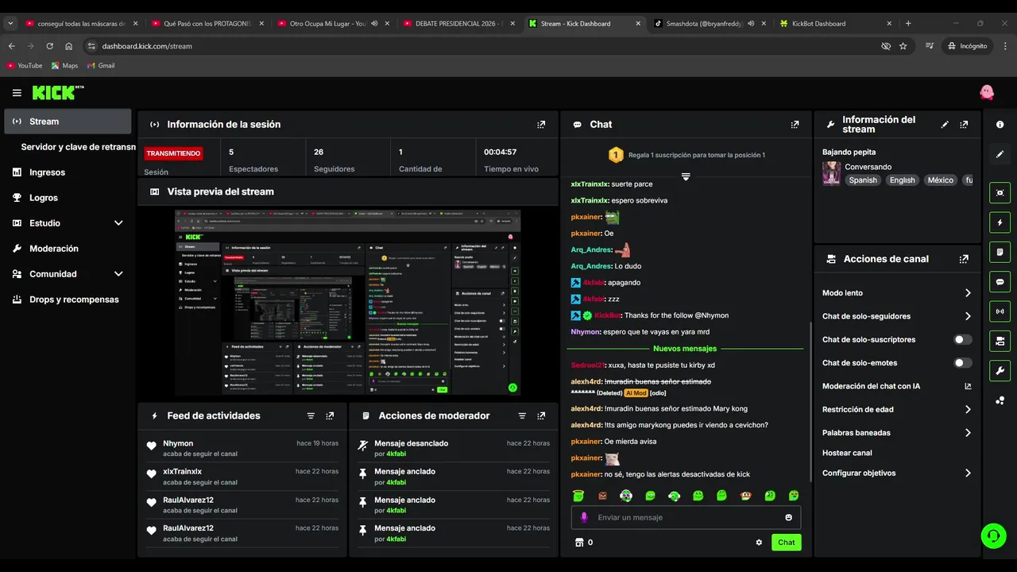Toggle broadcast session info icon in right rail
Image resolution: width=1017 pixels, height=572 pixels.
tap(1000, 311)
